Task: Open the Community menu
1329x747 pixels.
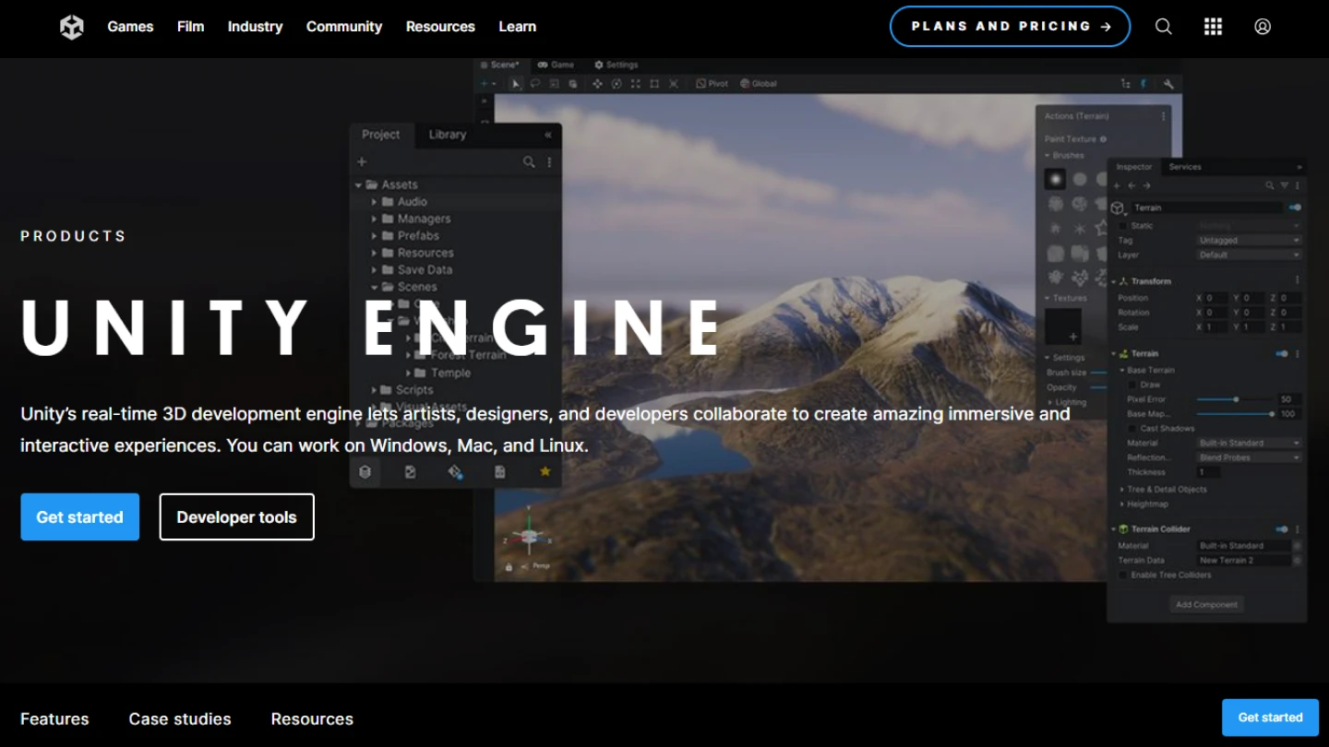Action: pos(344,27)
